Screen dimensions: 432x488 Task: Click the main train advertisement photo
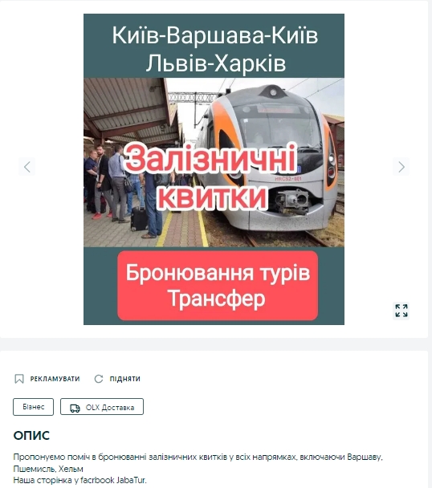click(214, 169)
